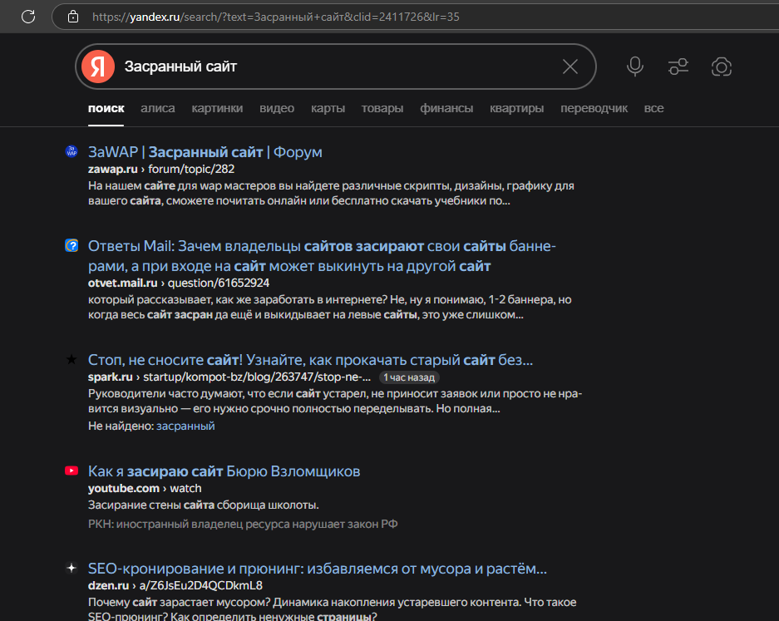Click the red Yandex Я logo
The image size is (779, 621).
(98, 67)
